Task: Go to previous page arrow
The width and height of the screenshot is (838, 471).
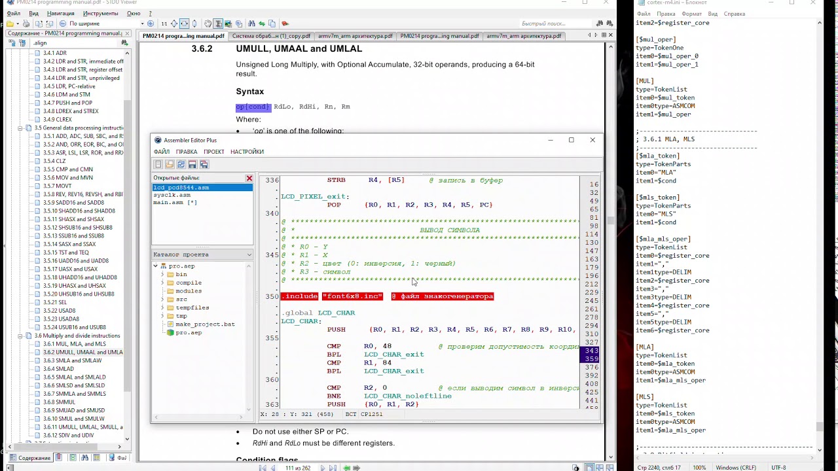Action: click(273, 468)
